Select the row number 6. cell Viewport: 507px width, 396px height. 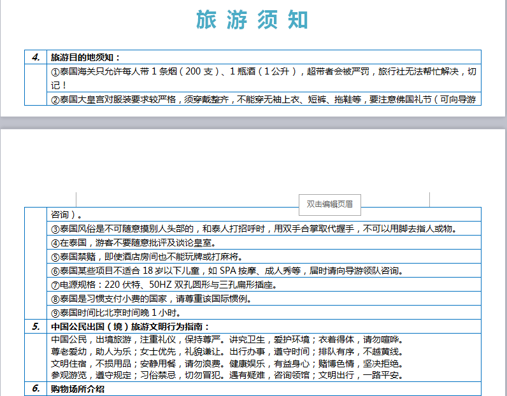[x=36, y=388]
